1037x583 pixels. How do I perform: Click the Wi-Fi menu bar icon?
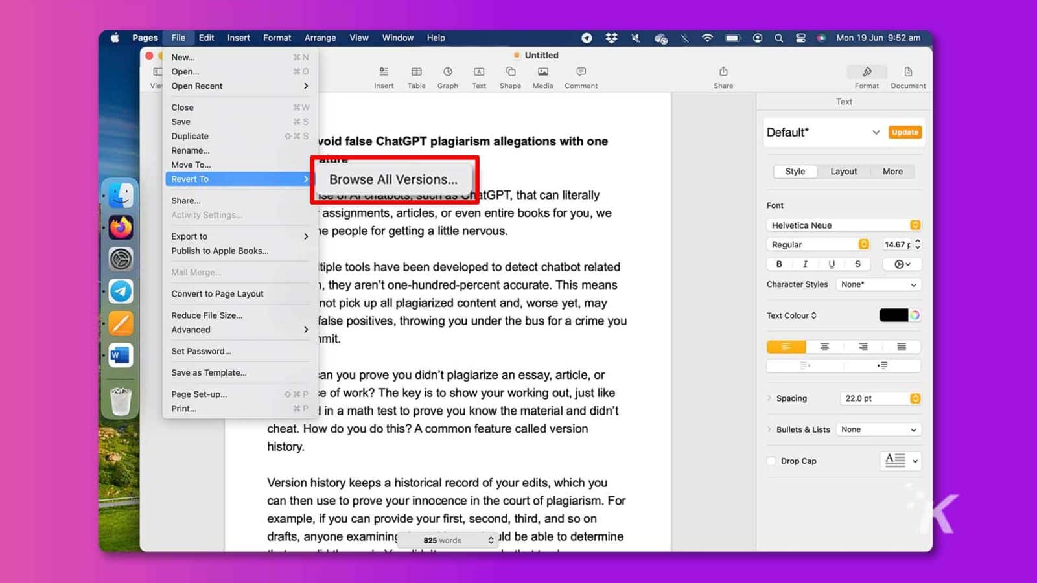click(x=707, y=38)
